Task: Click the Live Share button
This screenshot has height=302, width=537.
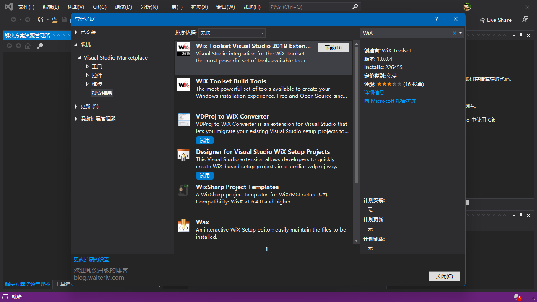Action: click(x=495, y=20)
